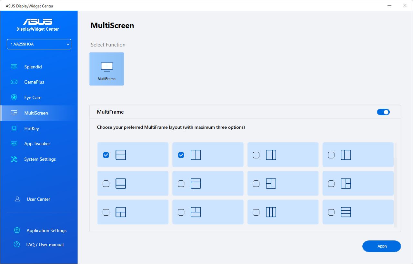The height and width of the screenshot is (264, 413).
Task: Check the wide-left narrow-right columns layout box
Action: coord(256,155)
